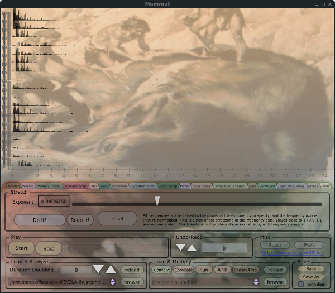Select the Amplitude->Phase tab
The height and width of the screenshot is (293, 335).
(229, 186)
